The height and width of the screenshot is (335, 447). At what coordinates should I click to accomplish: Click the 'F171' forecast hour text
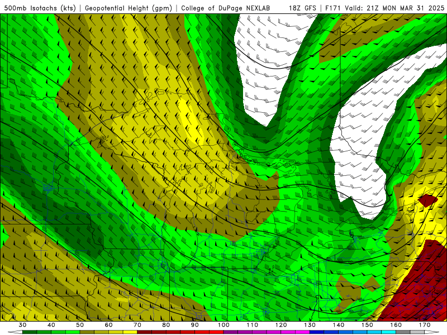pos(334,8)
